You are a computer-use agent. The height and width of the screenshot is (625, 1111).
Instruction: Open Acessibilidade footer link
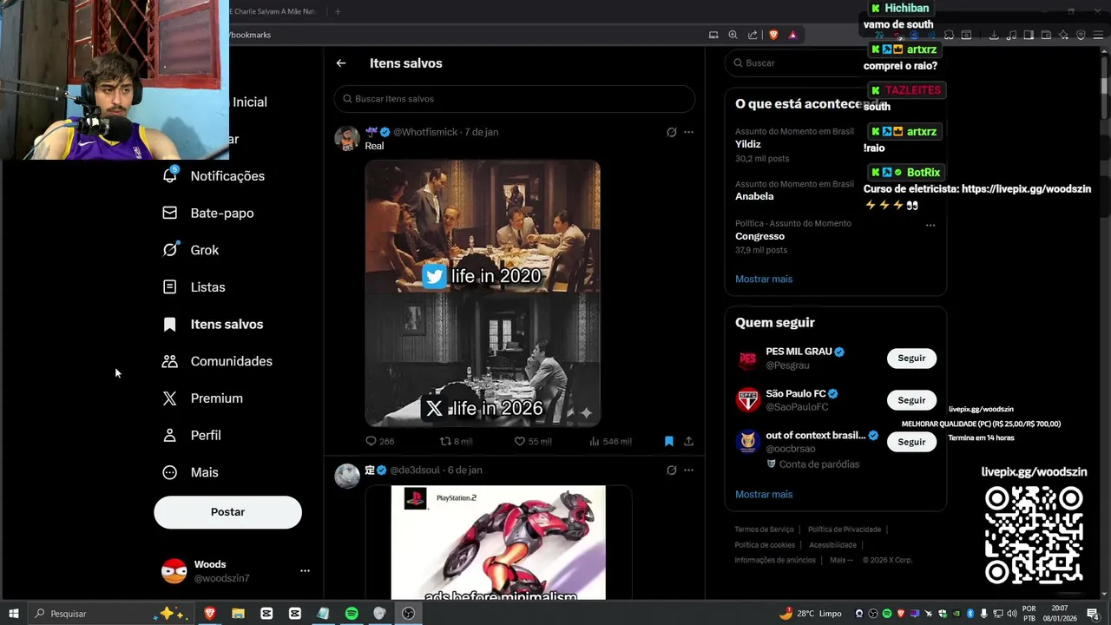pyautogui.click(x=832, y=545)
